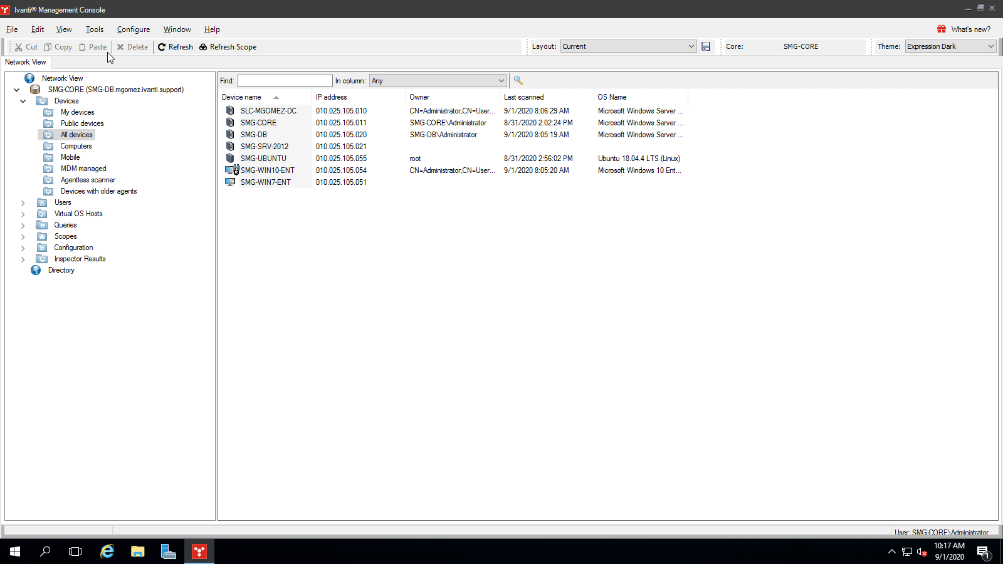The width and height of the screenshot is (1003, 564).
Task: Start search with the magnifier icon
Action: 518,80
